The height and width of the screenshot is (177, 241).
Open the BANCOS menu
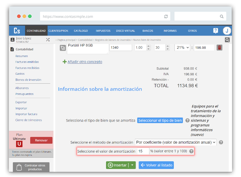(148, 31)
